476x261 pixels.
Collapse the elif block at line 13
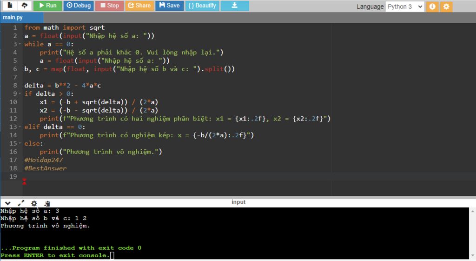coord(20,127)
